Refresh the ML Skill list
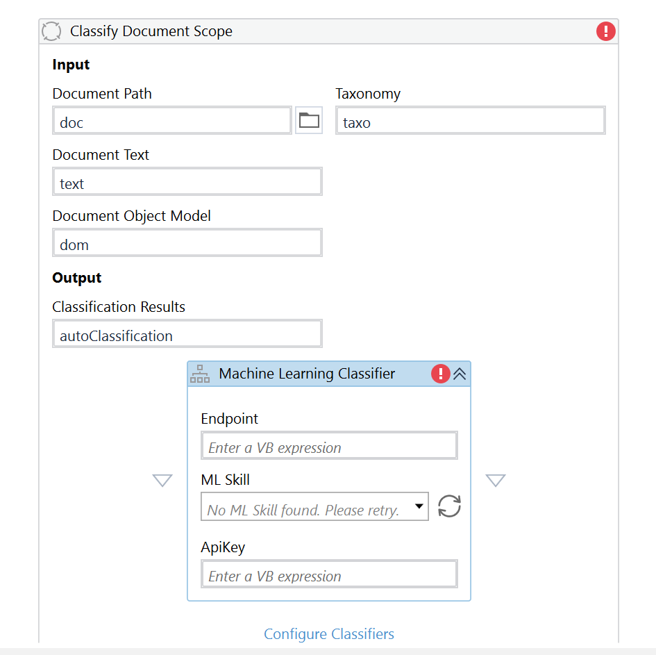 pyautogui.click(x=448, y=506)
